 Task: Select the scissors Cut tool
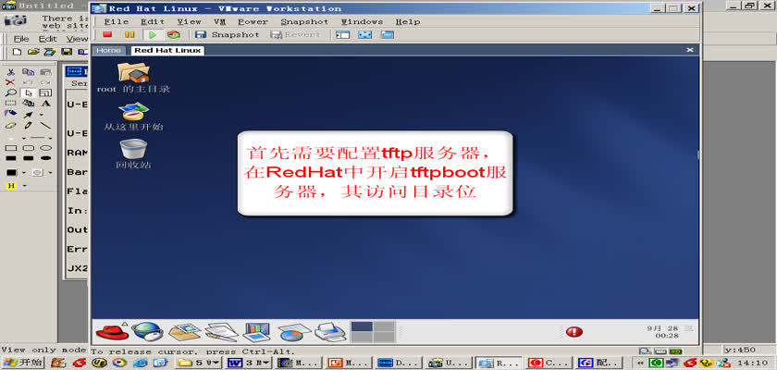point(10,72)
